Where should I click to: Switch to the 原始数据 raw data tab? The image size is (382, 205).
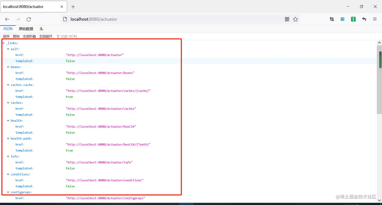(26, 29)
